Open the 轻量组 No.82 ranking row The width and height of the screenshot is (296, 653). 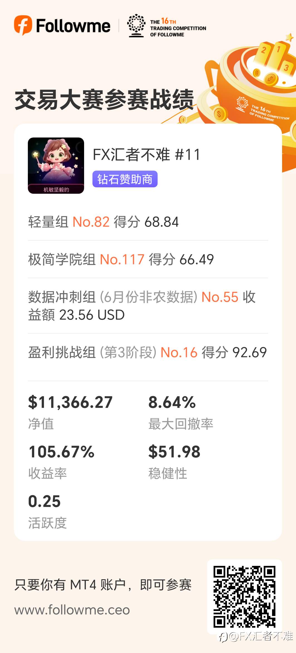(x=103, y=222)
